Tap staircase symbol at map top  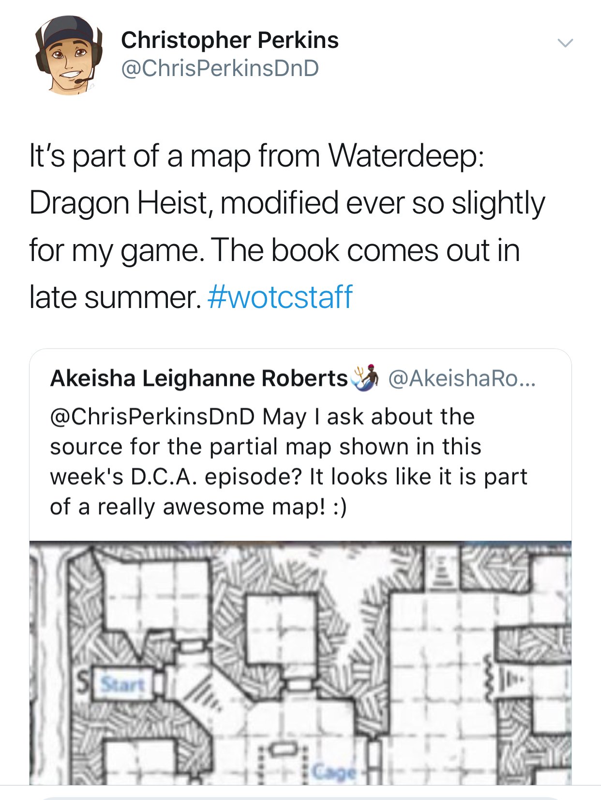tap(440, 570)
